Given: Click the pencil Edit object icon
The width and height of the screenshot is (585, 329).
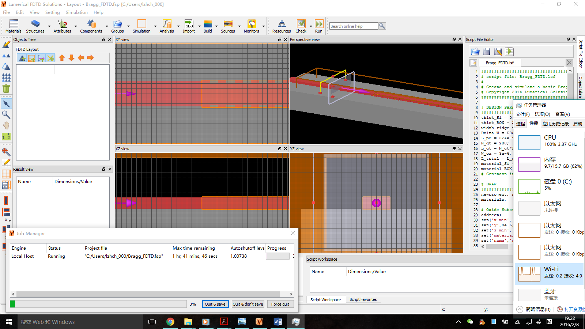Looking at the screenshot, I should (6, 45).
